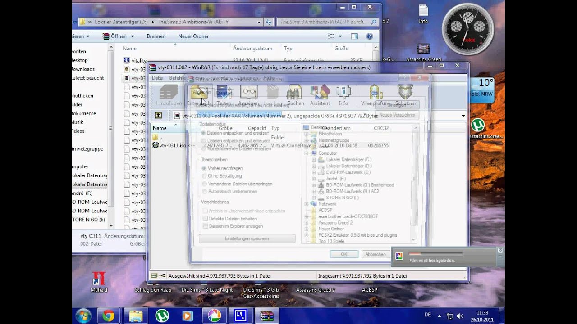577x324 pixels.
Task: Click the Film wird hochgeladen progress bar
Action: pyautogui.click(x=435, y=253)
